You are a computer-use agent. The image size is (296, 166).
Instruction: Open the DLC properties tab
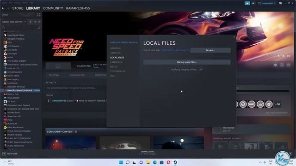pyautogui.click(x=112, y=76)
